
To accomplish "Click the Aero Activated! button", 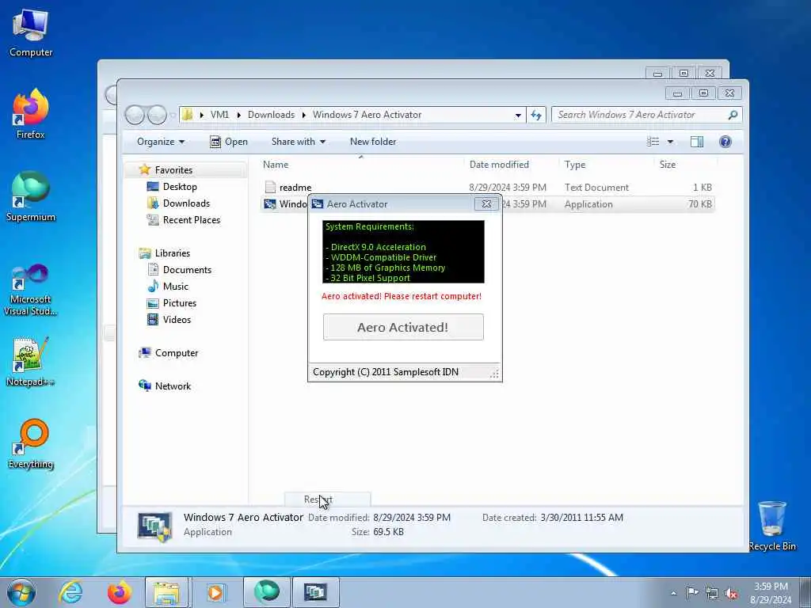I will pyautogui.click(x=403, y=327).
